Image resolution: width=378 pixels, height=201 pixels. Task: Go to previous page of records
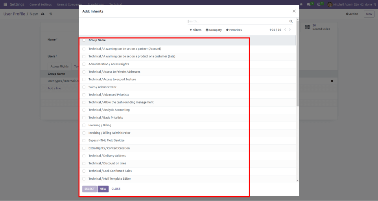(285, 30)
